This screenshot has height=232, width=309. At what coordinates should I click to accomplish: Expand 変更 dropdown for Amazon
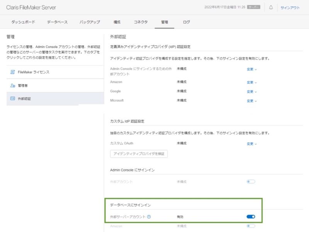(252, 83)
